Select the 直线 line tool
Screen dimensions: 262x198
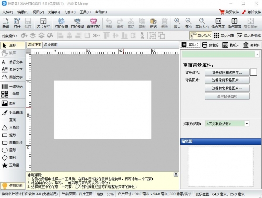pyautogui.click(x=13, y=120)
